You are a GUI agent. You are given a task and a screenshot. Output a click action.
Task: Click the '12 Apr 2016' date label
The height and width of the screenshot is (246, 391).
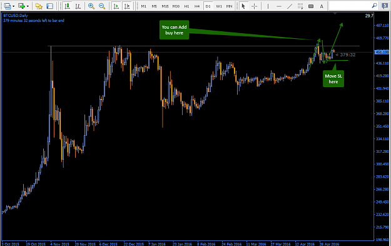(305, 244)
